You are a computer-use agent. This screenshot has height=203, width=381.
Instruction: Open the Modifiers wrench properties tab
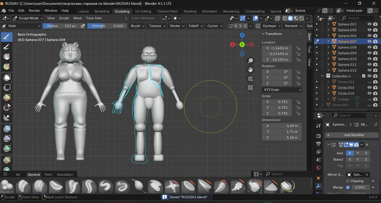point(318,186)
